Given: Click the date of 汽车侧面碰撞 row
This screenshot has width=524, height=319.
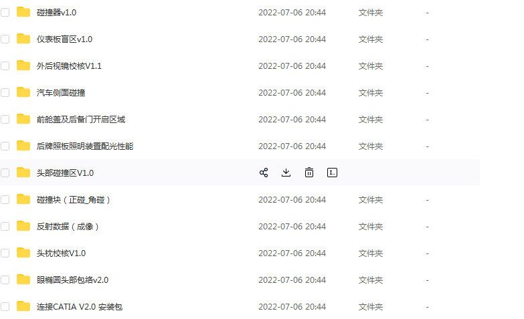Looking at the screenshot, I should (292, 93).
